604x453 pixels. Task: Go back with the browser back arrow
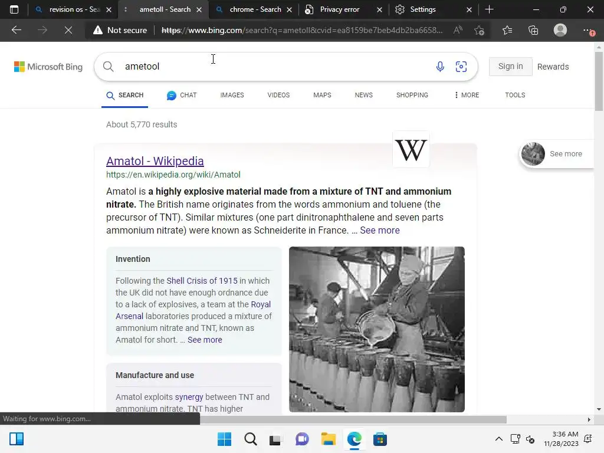(x=16, y=30)
